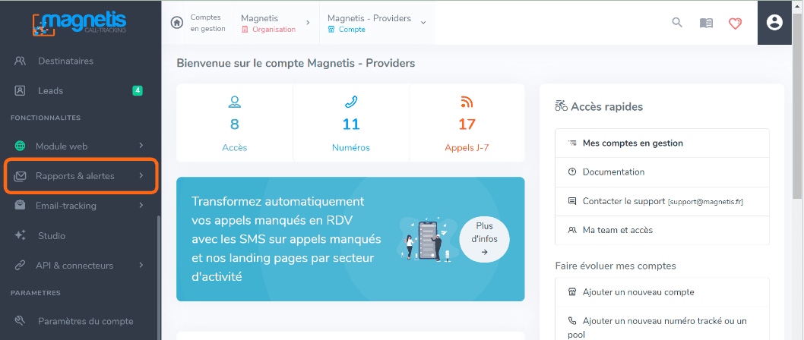Click the blue Compte shop icon

(x=331, y=30)
